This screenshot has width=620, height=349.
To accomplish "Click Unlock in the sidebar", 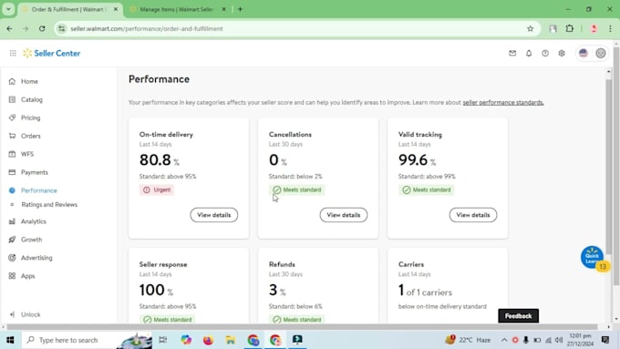I will [30, 314].
